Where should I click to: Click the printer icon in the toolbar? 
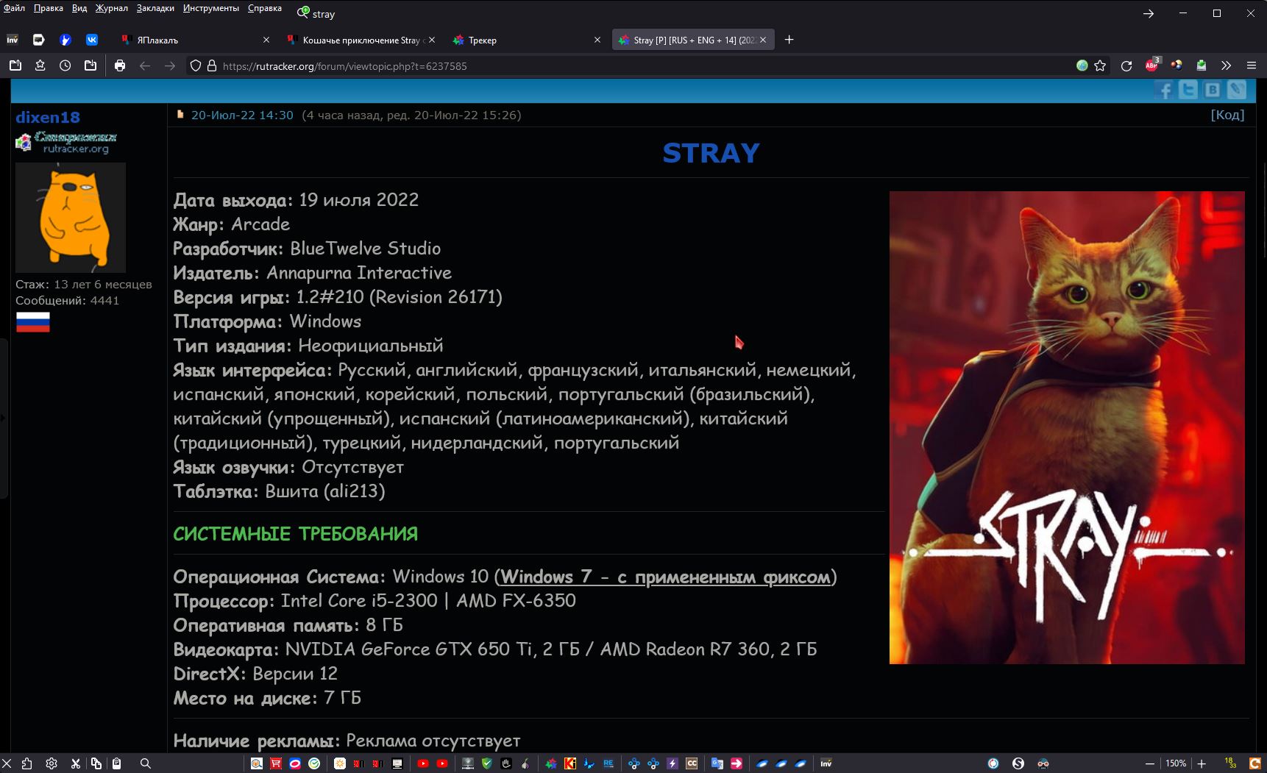120,65
